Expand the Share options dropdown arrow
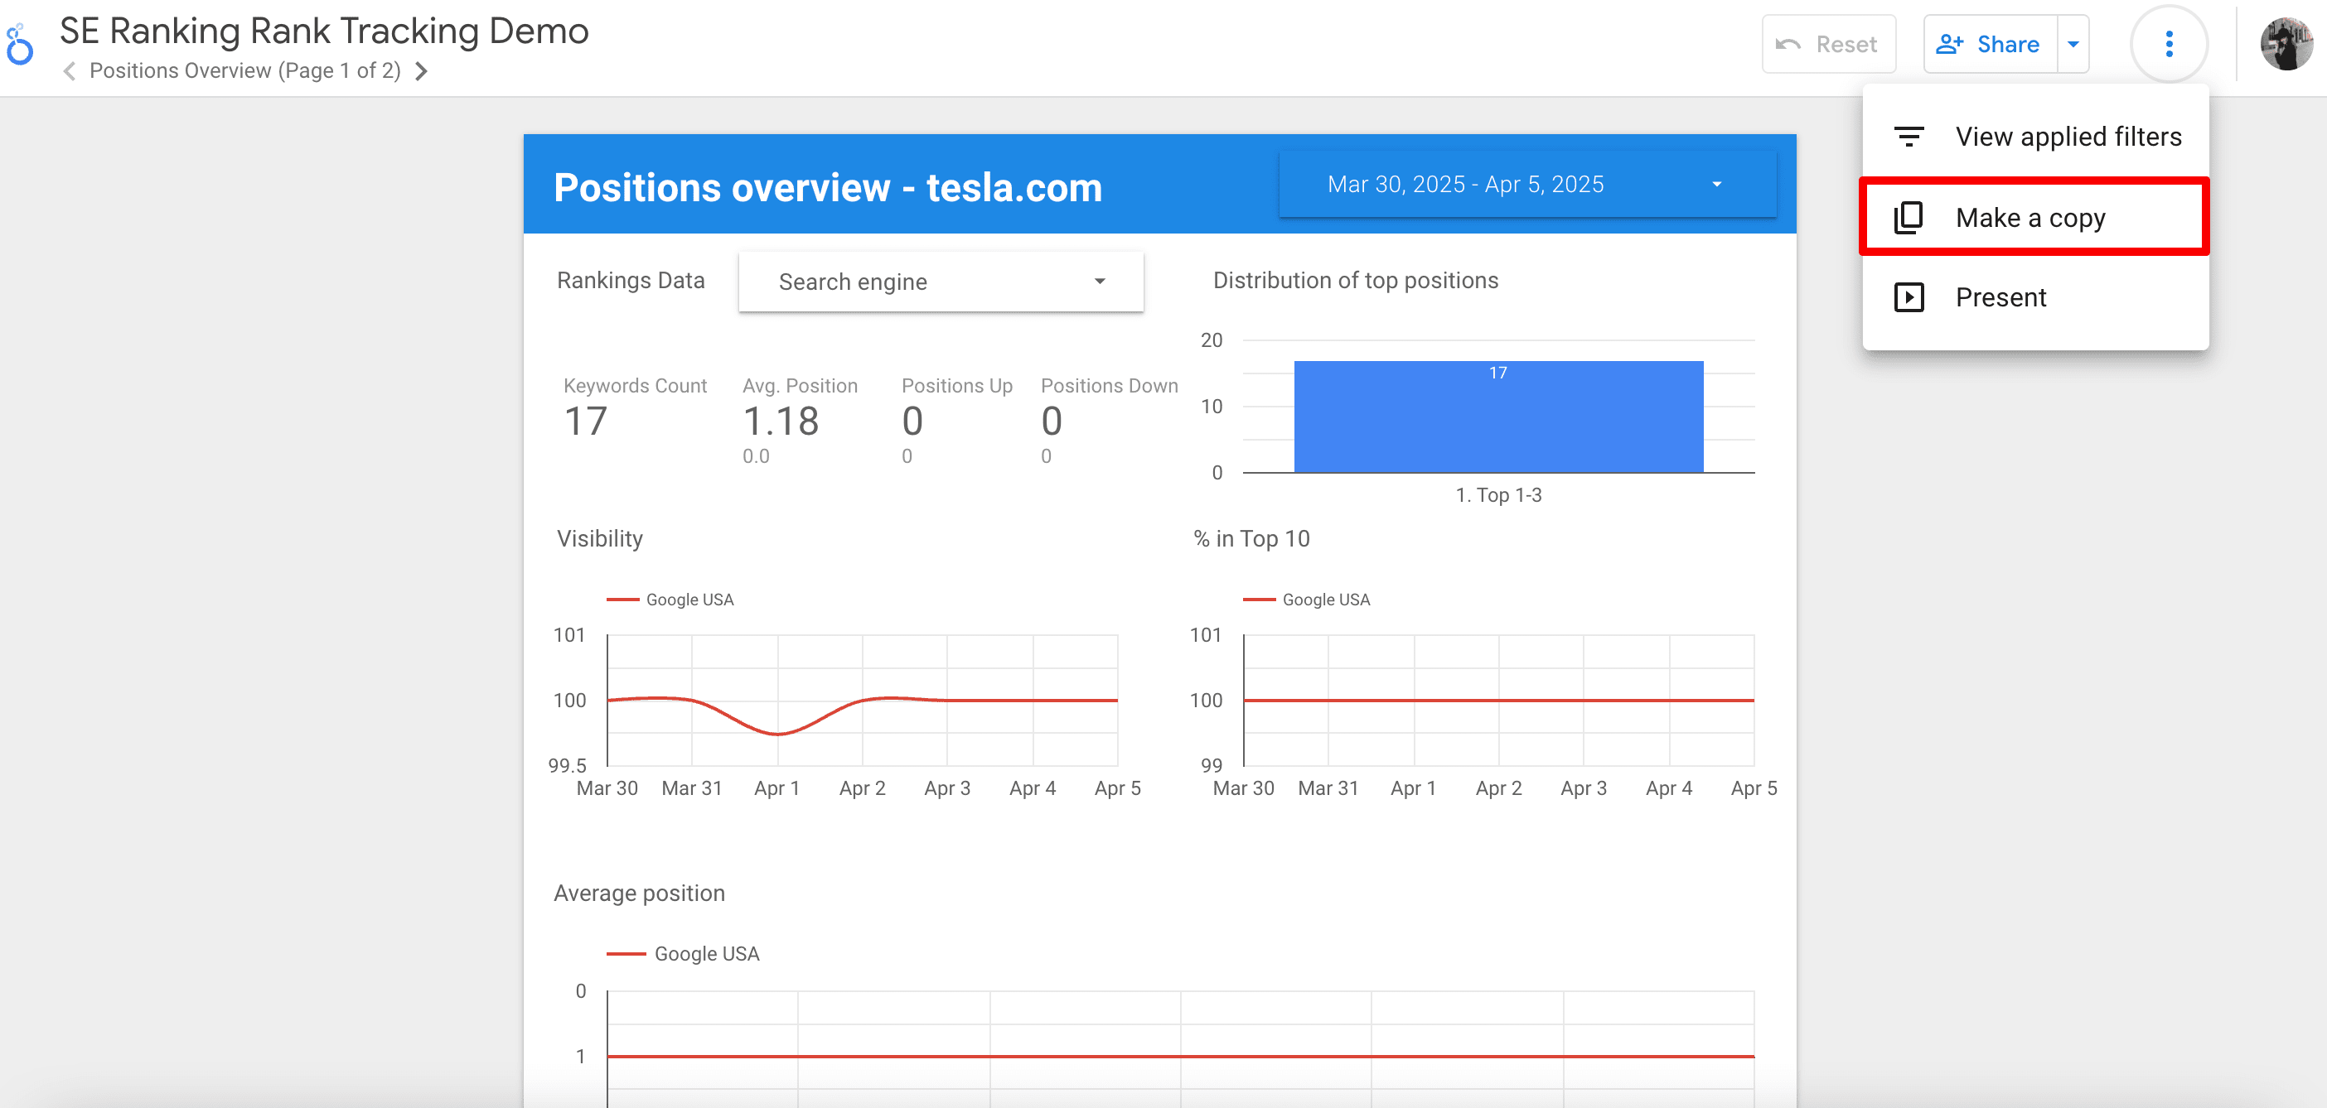 pyautogui.click(x=2073, y=44)
